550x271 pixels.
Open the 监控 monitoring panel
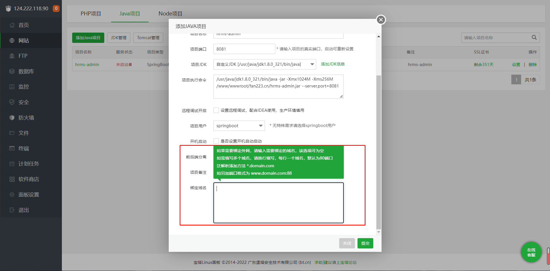(23, 87)
